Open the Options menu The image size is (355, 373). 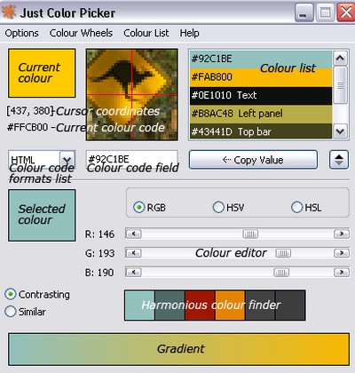tap(21, 33)
